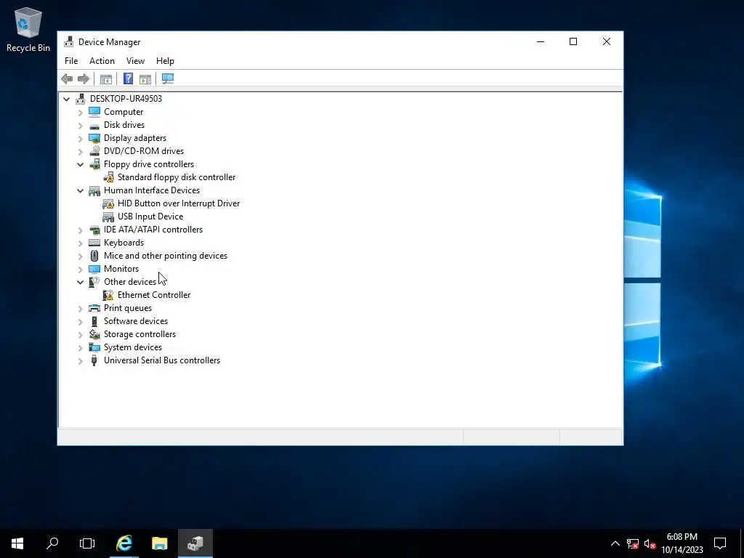Screen dimensions: 744x558
Task: Select the USB Input Device entry
Action: (150, 217)
